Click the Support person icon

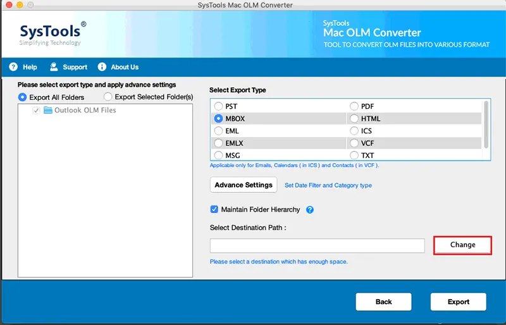point(54,67)
